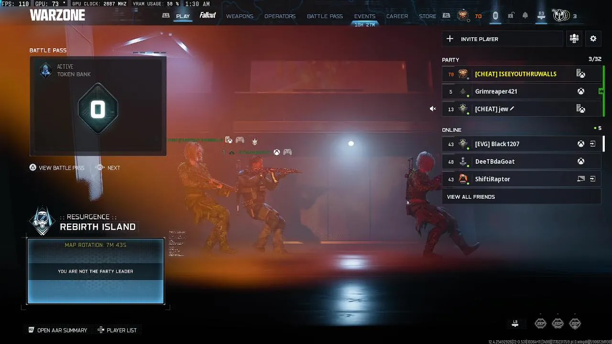Open the PLAY tab
This screenshot has width=612, height=344.
[x=183, y=16]
